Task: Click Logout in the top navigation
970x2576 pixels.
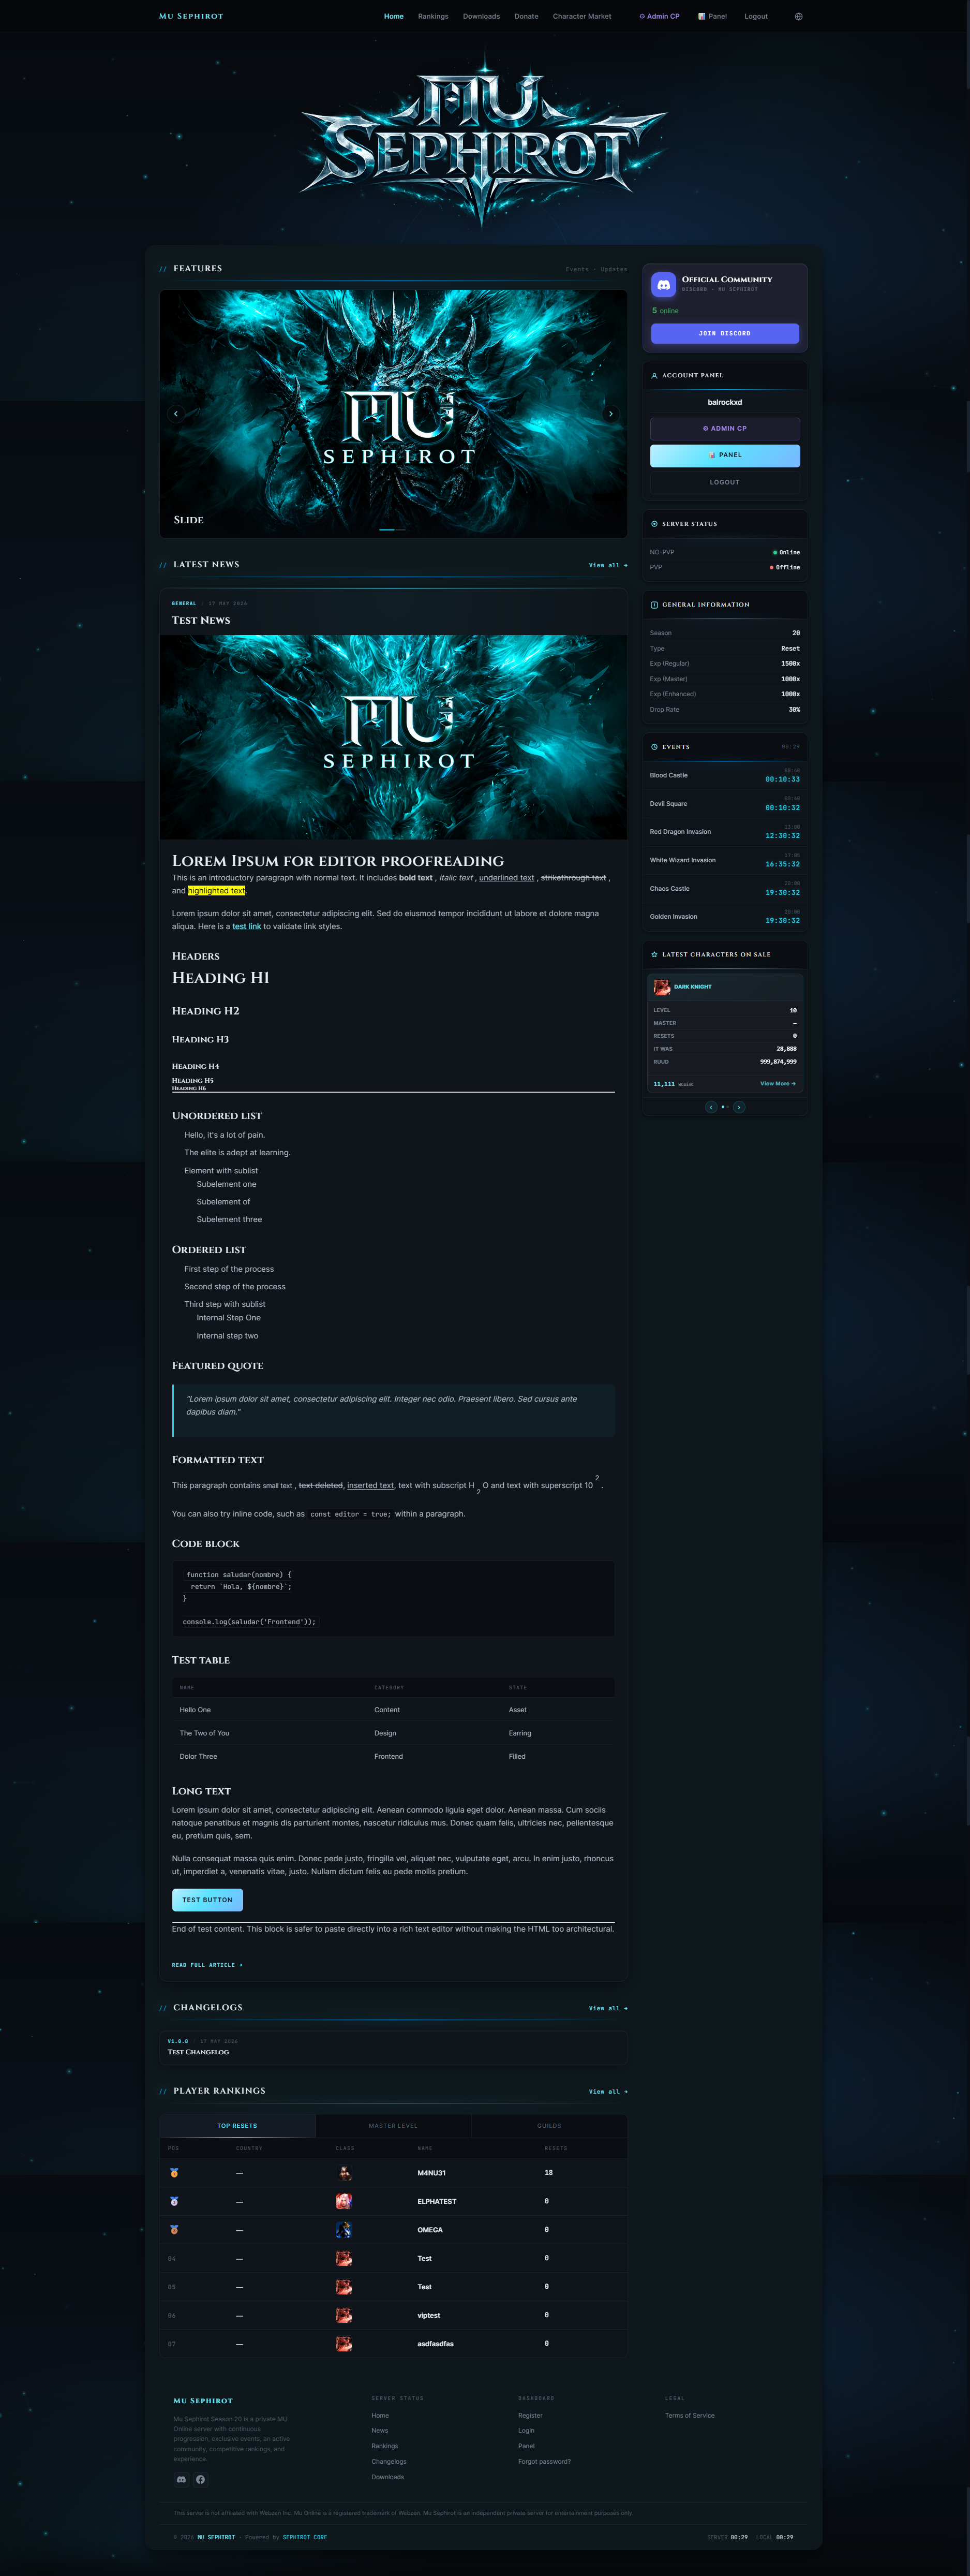Action: pyautogui.click(x=756, y=16)
